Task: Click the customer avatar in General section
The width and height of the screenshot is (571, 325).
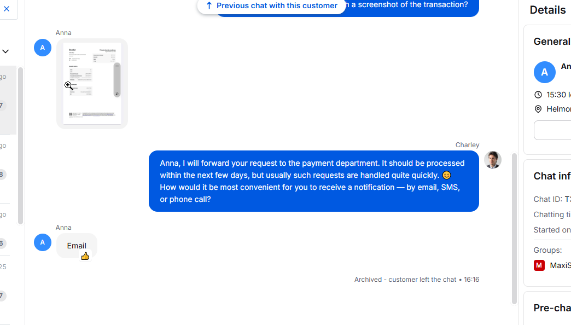Action: pyautogui.click(x=544, y=72)
